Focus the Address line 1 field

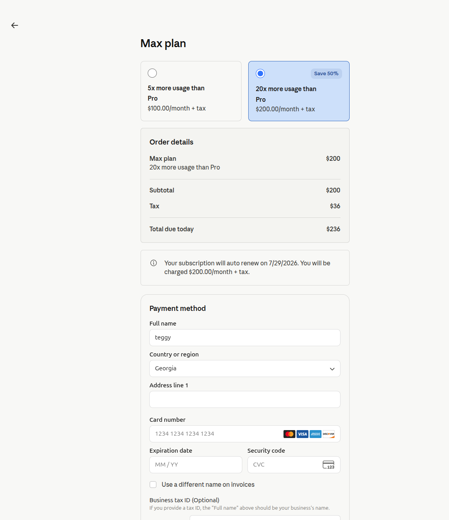click(x=245, y=399)
